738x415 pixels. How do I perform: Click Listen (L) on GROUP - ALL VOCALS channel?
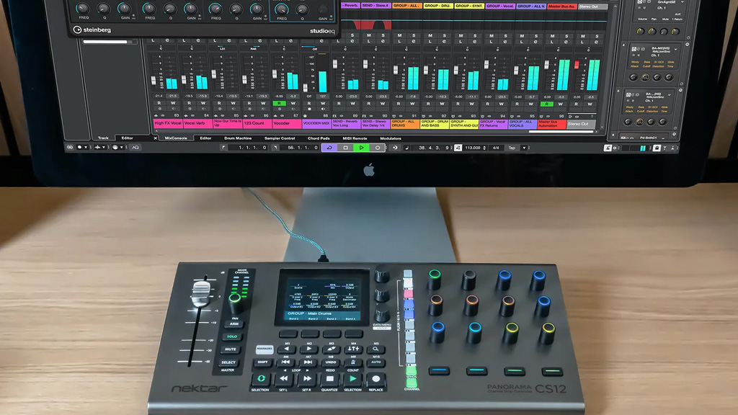coord(521,41)
